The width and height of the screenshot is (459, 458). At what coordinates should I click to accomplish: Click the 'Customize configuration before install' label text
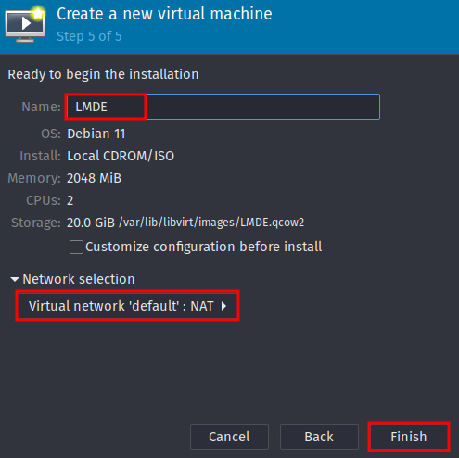(x=204, y=247)
